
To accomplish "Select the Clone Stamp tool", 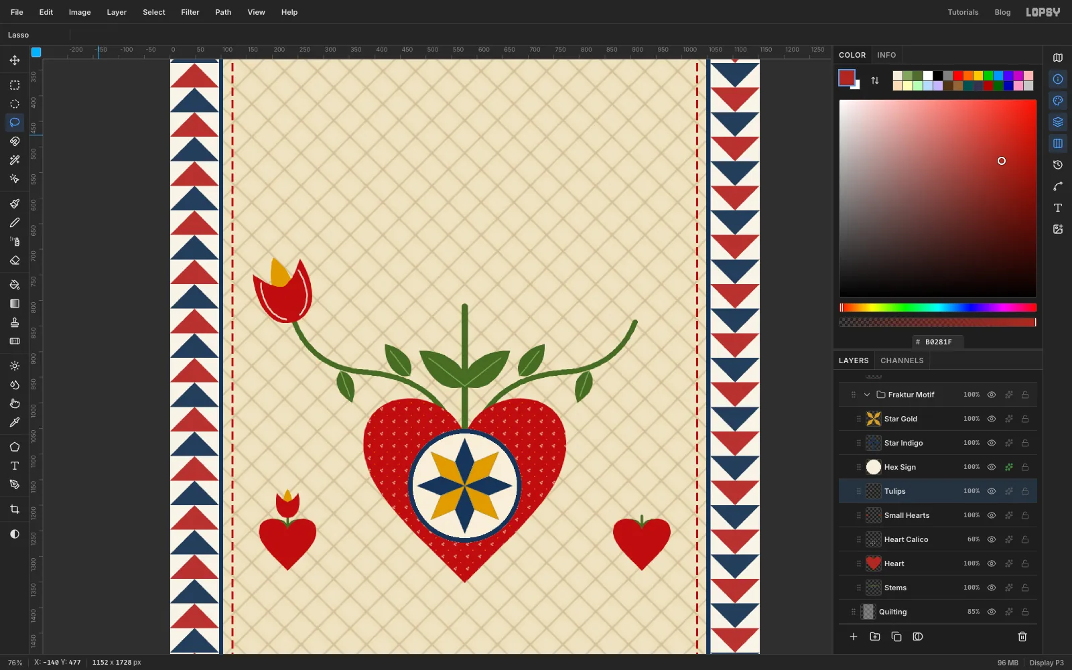I will pos(15,322).
